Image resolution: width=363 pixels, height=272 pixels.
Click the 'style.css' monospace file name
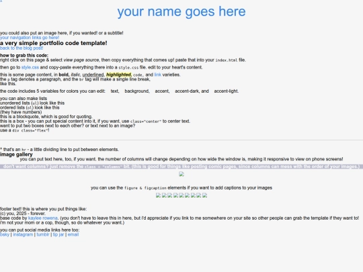[128, 68]
